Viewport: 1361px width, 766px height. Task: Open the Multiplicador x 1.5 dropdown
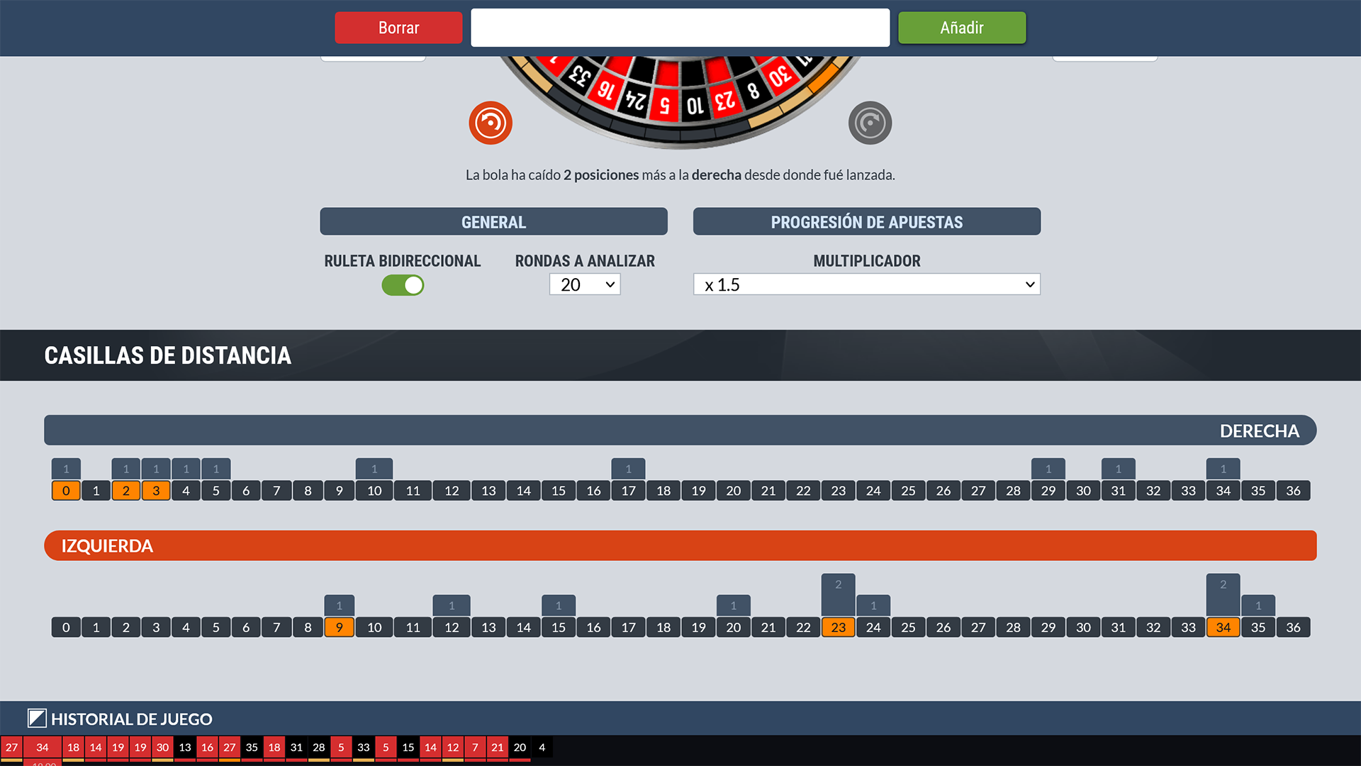tap(866, 284)
